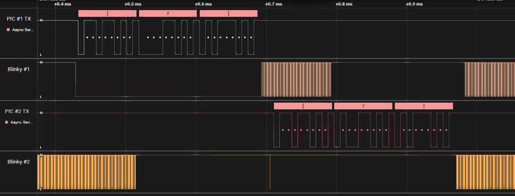Click the '[' decoded frame on PIC #1 TX
Image resolution: width=515 pixels, height=196 pixels.
tap(107, 13)
